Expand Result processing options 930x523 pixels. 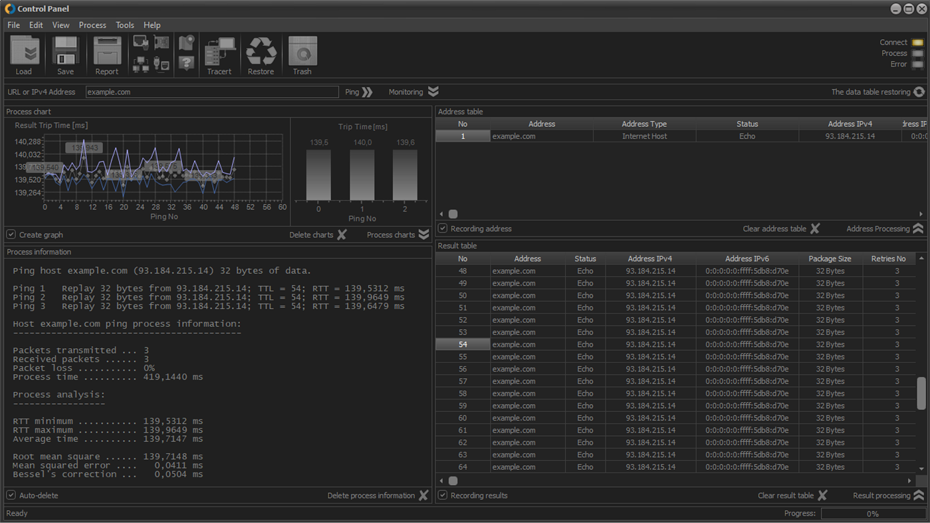point(919,495)
